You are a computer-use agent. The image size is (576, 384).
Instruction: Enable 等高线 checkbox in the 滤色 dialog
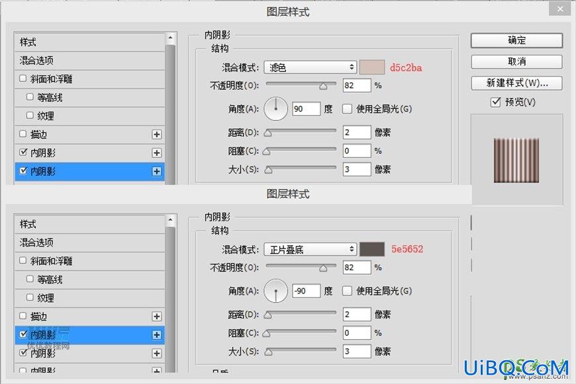(x=30, y=96)
